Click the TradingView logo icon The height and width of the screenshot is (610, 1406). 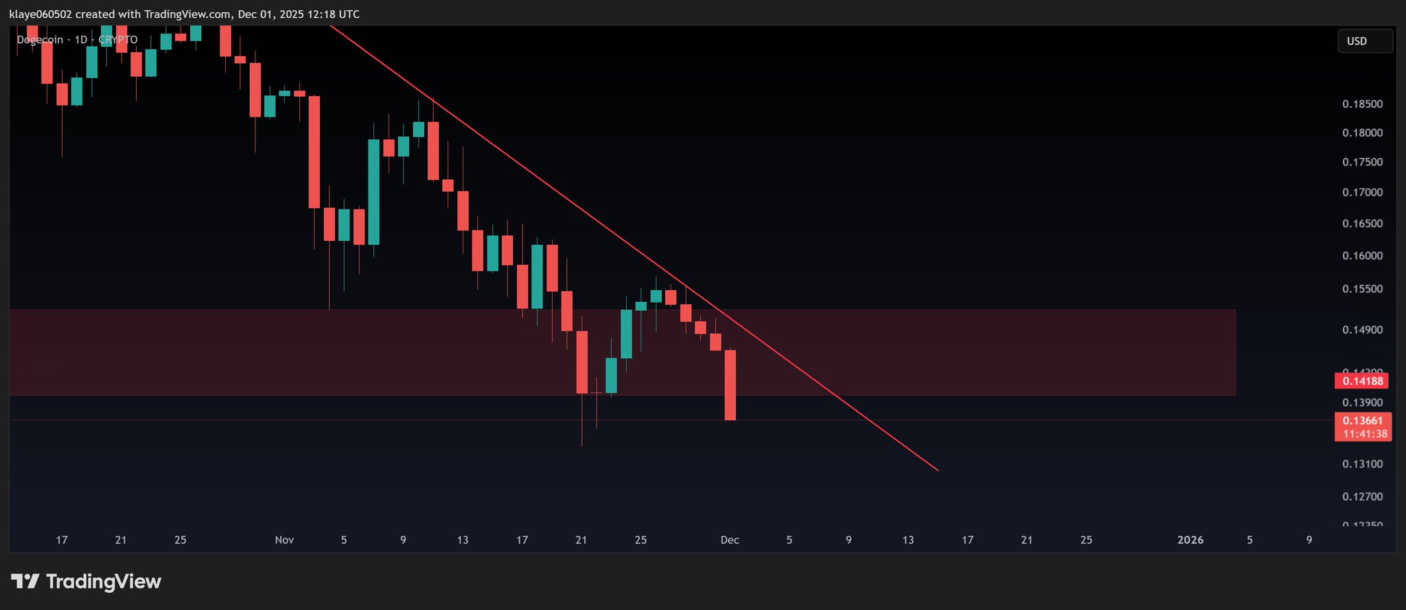click(x=25, y=582)
